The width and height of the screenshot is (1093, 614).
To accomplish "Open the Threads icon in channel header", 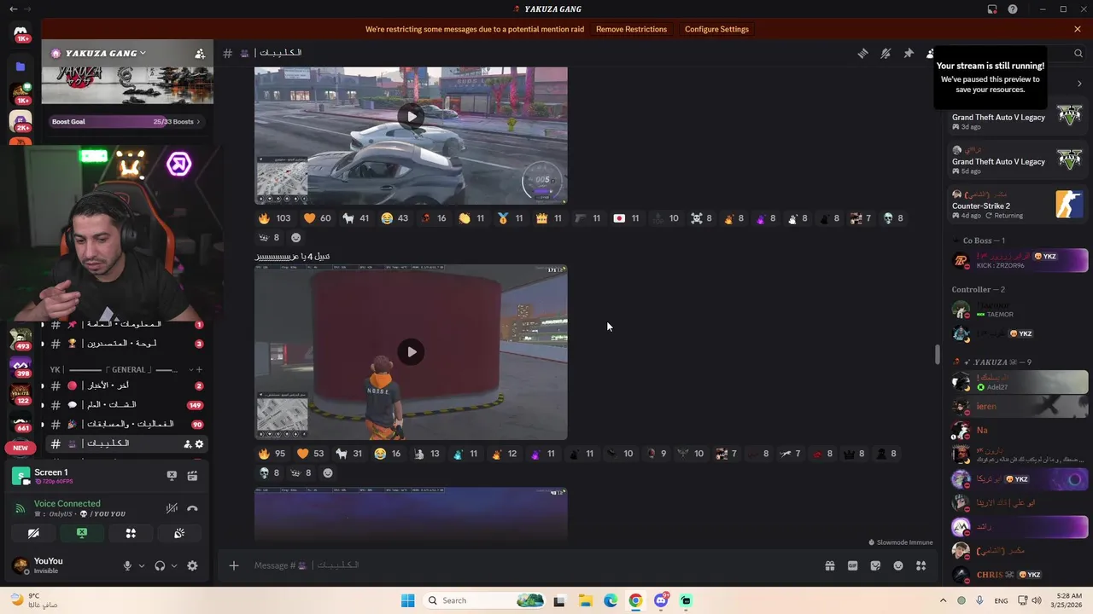I will [x=862, y=53].
